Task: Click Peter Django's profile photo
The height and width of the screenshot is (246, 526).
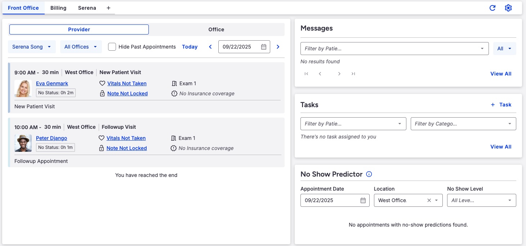Action: point(23,143)
